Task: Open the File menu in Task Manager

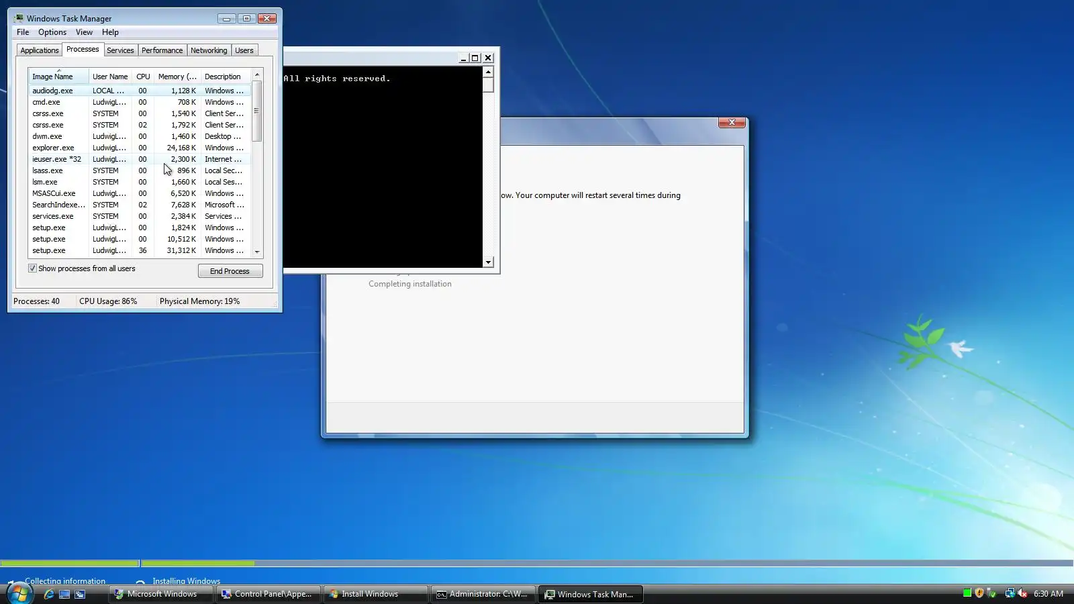Action: pyautogui.click(x=23, y=32)
